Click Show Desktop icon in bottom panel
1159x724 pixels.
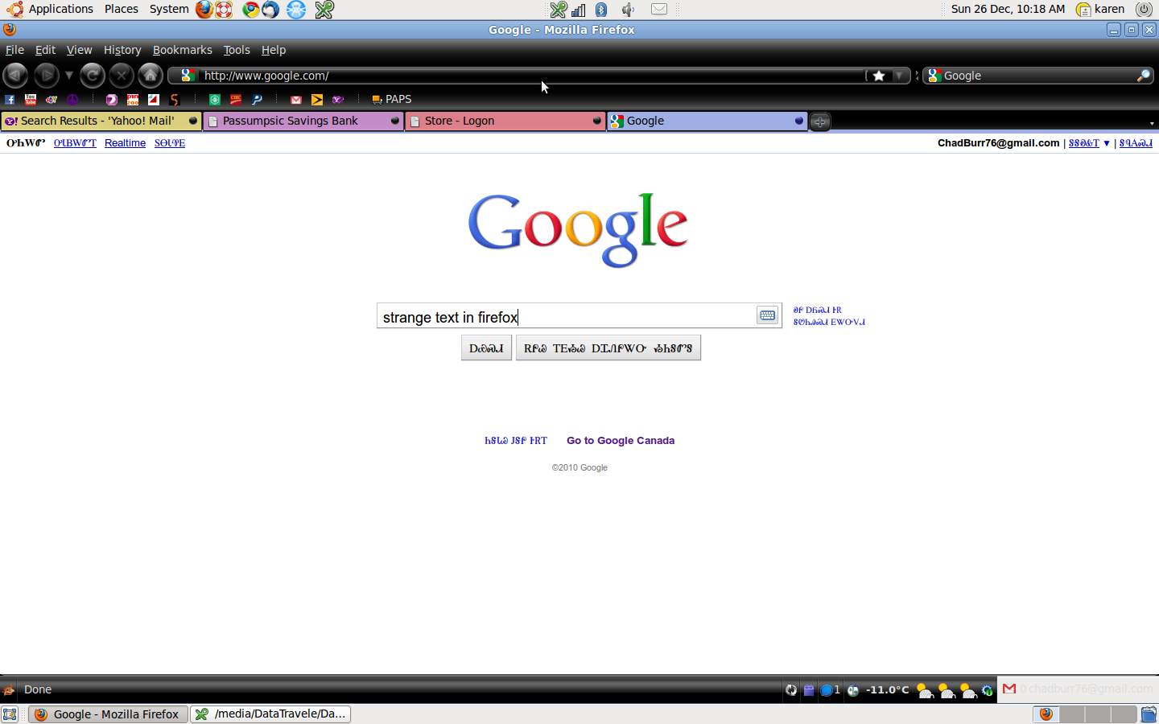point(10,714)
